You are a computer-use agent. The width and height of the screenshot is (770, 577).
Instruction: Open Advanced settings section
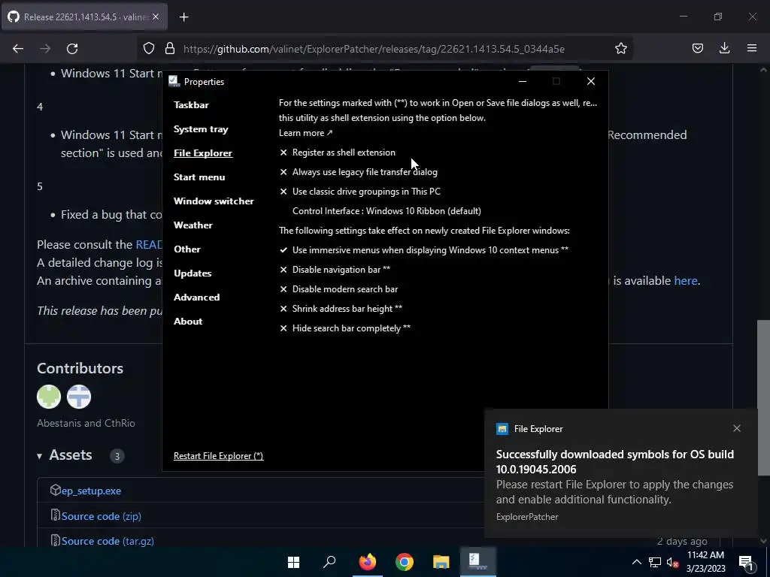coord(196,298)
